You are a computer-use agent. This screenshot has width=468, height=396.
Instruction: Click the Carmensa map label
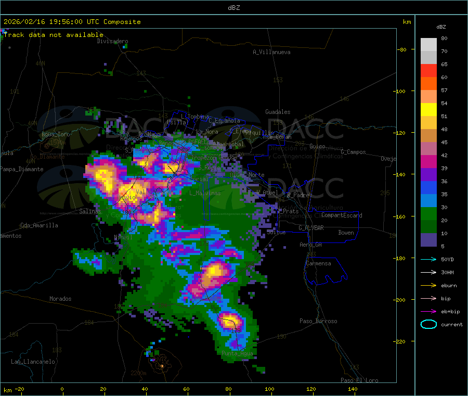point(318,264)
